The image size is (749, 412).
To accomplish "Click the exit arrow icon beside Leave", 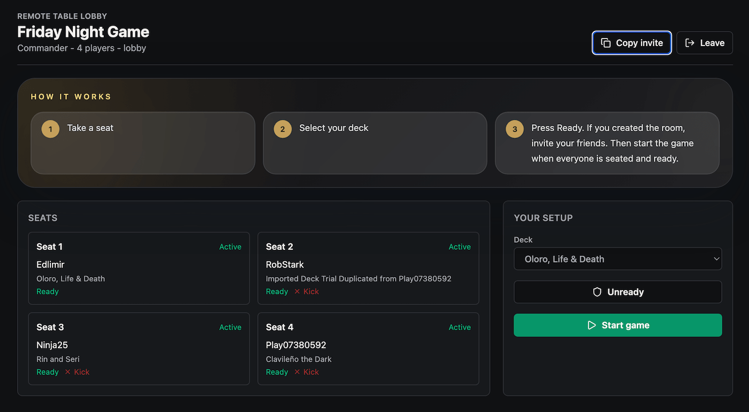I will 690,43.
